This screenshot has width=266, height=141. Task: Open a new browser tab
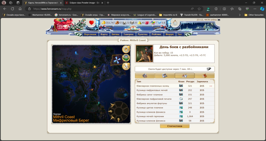[108, 3]
